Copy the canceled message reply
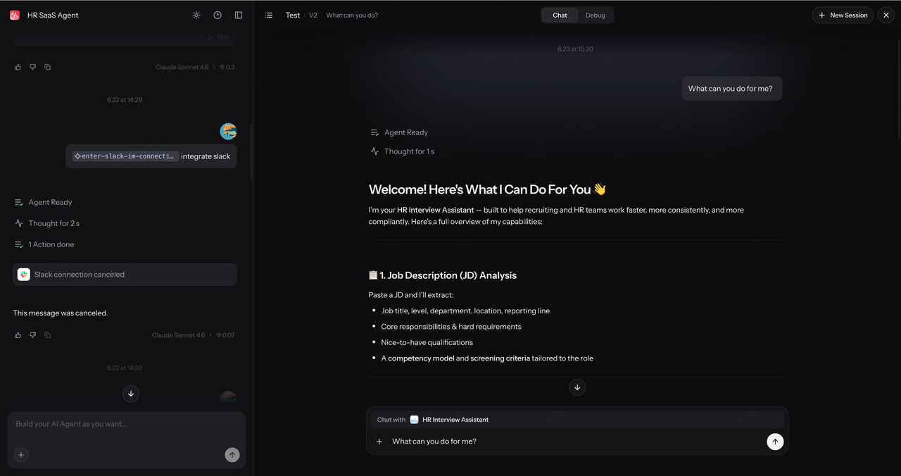 (x=47, y=335)
